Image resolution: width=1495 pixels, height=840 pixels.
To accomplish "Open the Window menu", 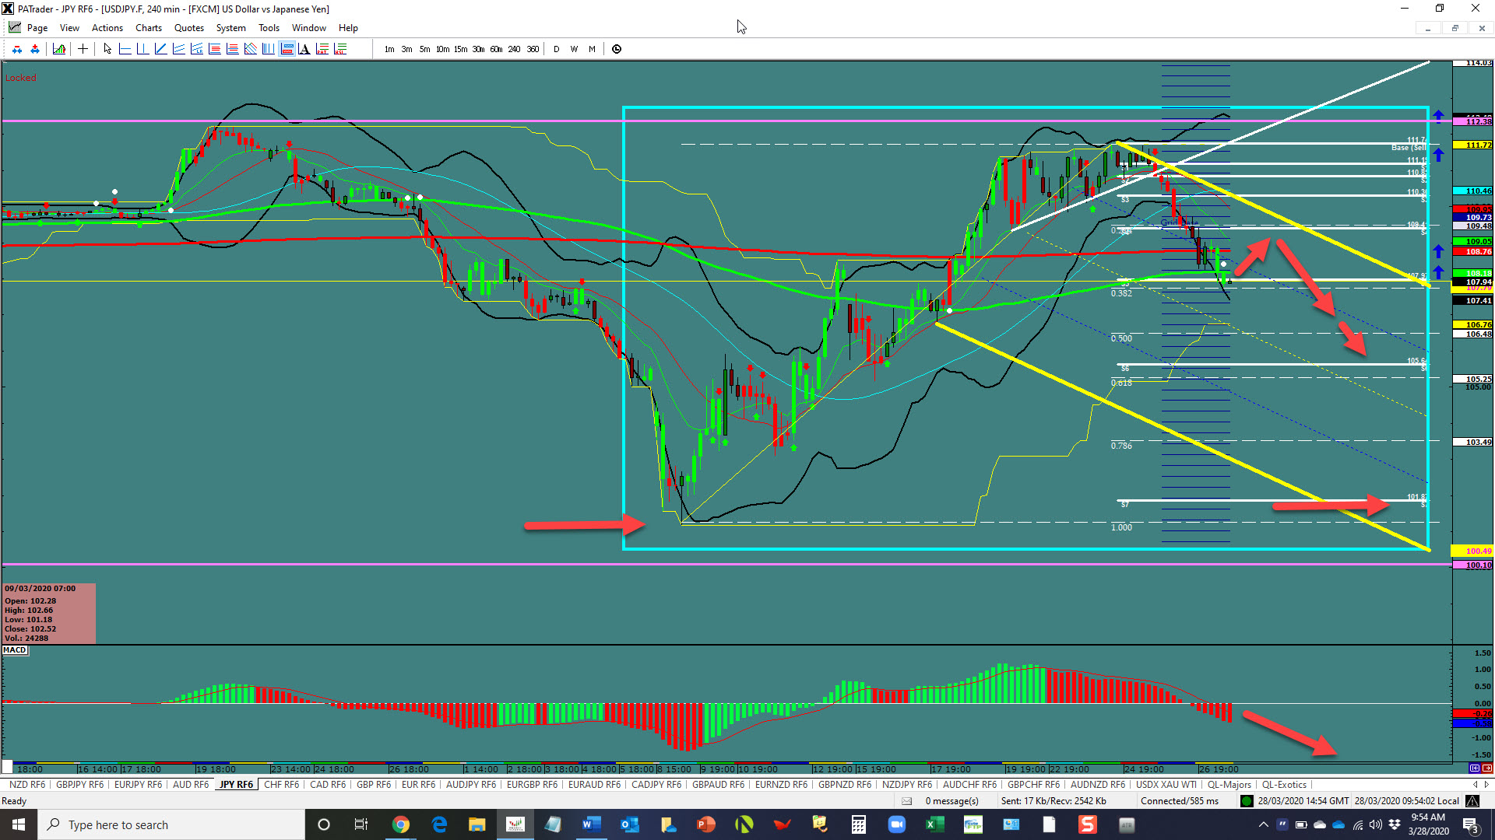I will click(309, 28).
